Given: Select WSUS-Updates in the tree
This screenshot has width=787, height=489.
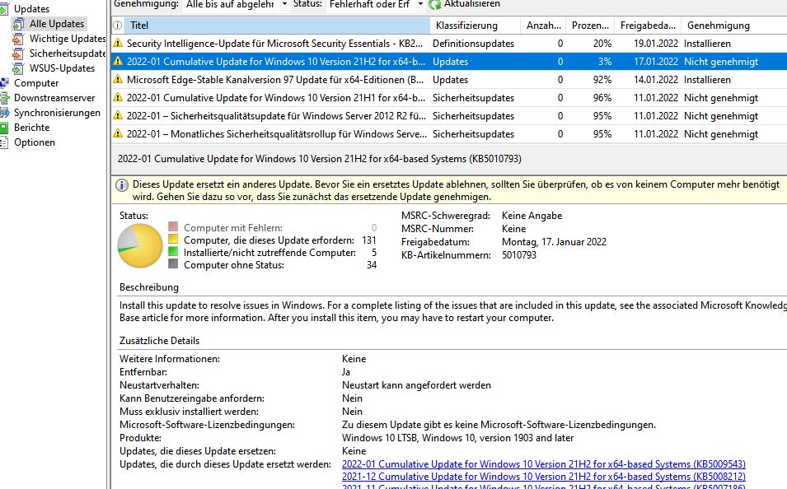Looking at the screenshot, I should (63, 68).
